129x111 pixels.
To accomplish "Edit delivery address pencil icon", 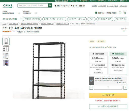I will tap(36, 13).
